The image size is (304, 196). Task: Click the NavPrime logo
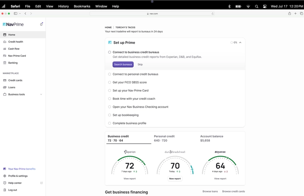(13, 24)
